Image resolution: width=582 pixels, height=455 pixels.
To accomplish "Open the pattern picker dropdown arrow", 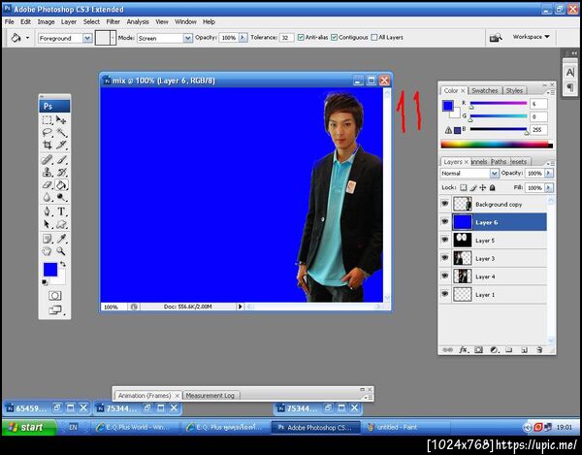I will coord(113,38).
